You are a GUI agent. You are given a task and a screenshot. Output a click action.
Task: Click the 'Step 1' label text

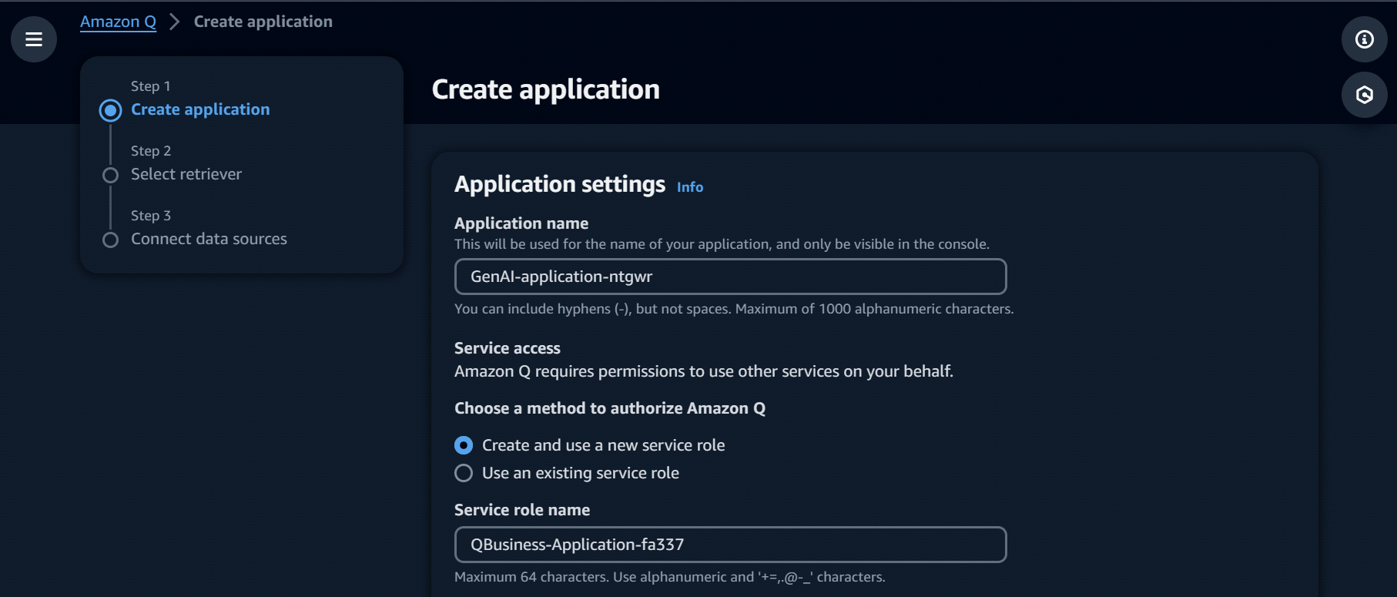[x=151, y=86]
